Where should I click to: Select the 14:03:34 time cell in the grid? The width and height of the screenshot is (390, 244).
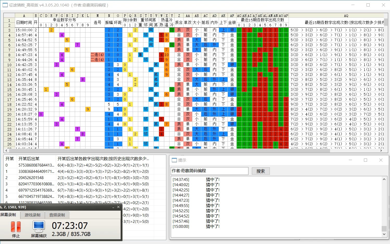(24, 144)
